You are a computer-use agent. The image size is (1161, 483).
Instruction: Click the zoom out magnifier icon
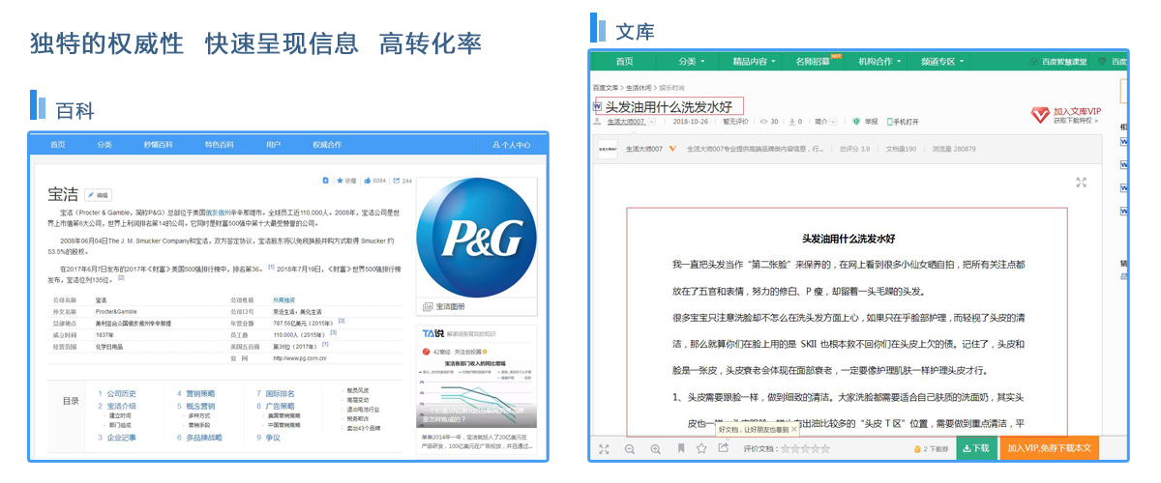point(630,449)
